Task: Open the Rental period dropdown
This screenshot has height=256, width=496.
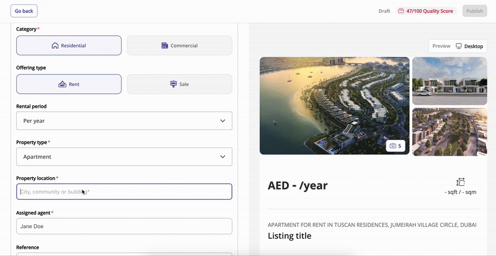Action: point(125,121)
